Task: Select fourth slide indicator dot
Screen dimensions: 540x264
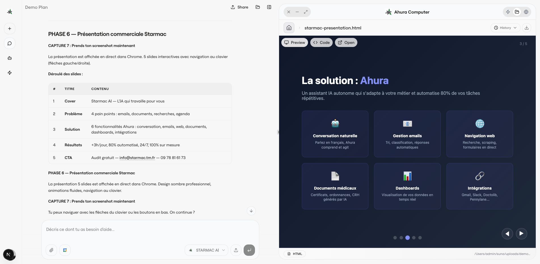Action: coord(414,238)
